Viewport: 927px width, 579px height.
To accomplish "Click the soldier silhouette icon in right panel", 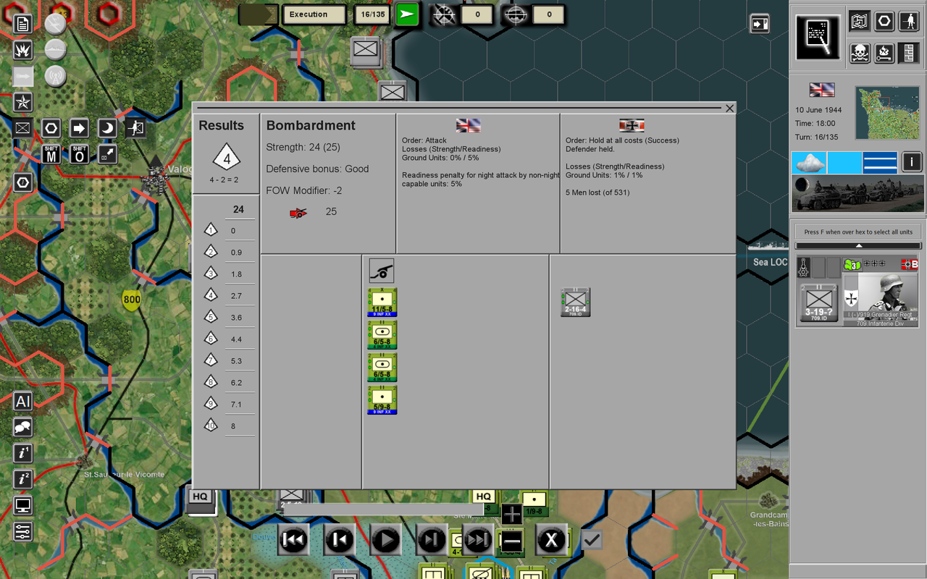I will [x=908, y=22].
